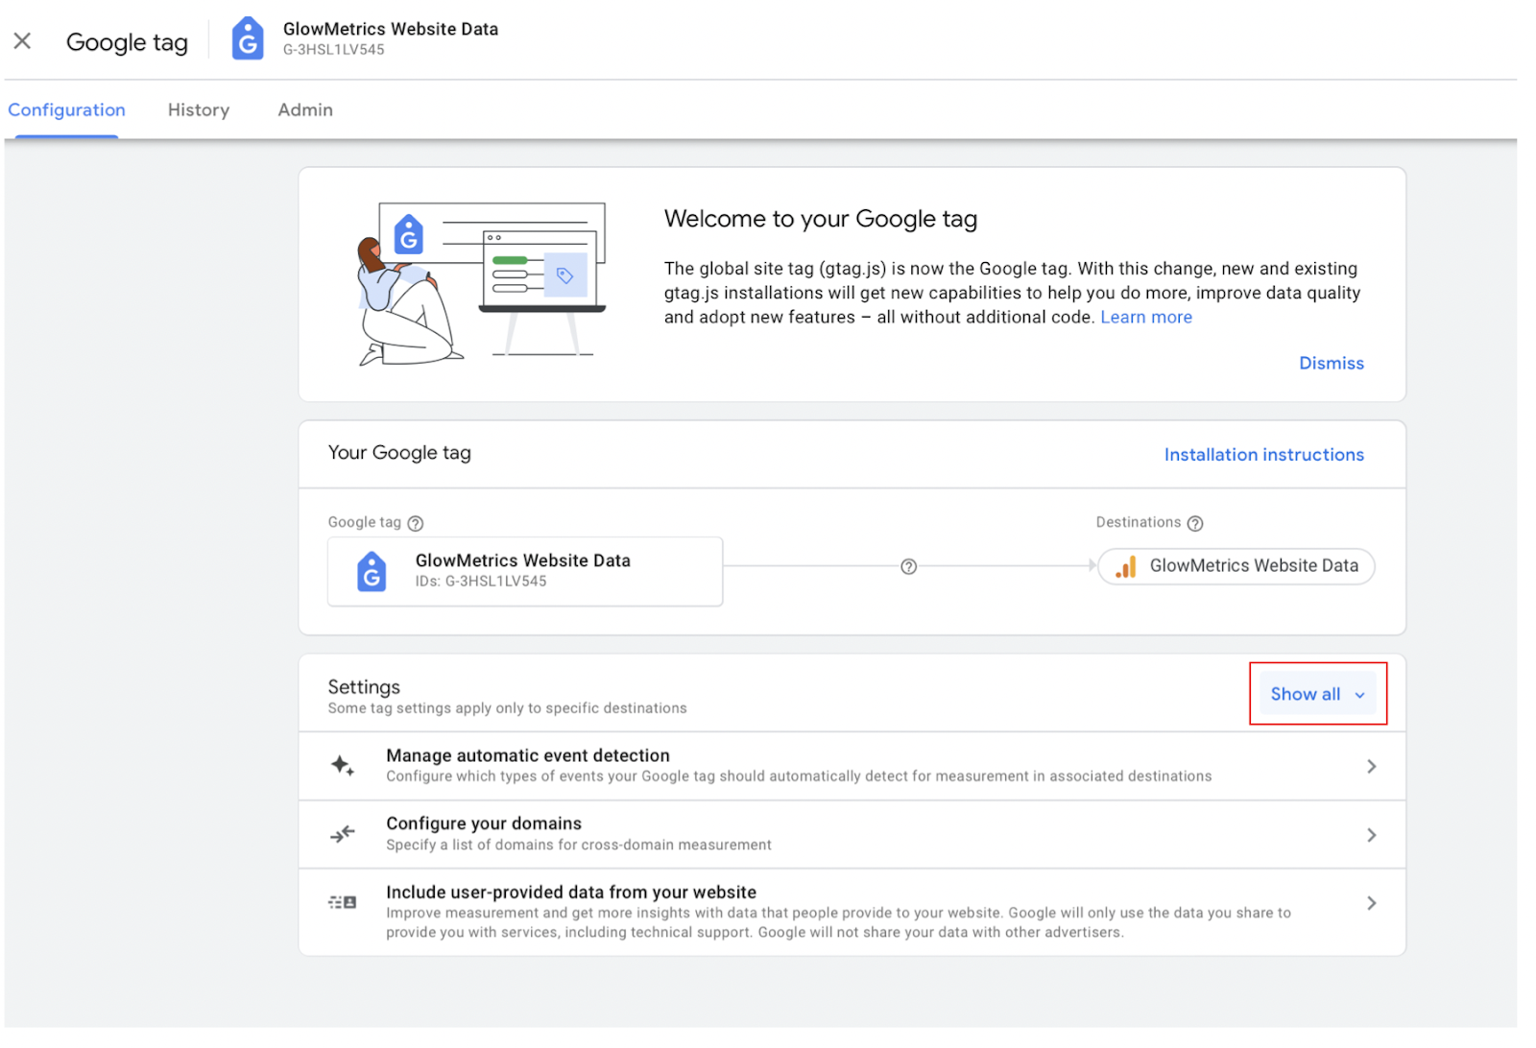
Task: Open the Admin tab
Action: 305,110
